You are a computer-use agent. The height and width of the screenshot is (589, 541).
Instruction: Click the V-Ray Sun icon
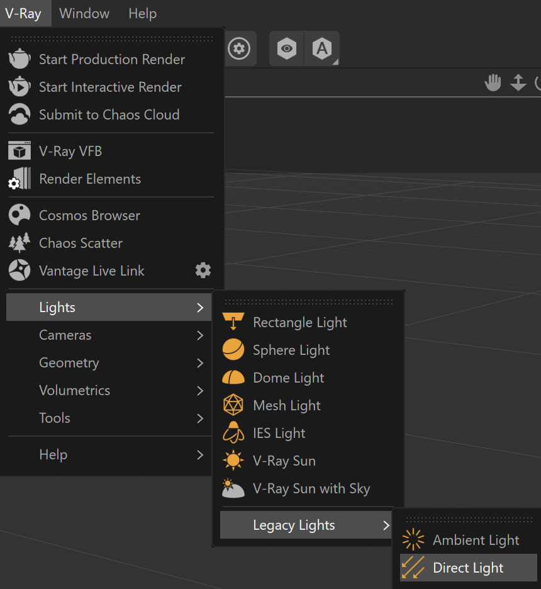click(x=233, y=460)
